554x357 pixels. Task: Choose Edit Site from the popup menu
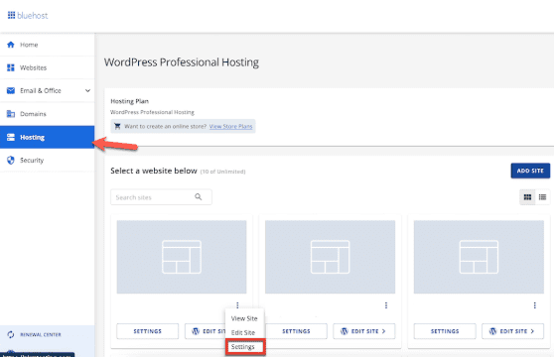243,332
